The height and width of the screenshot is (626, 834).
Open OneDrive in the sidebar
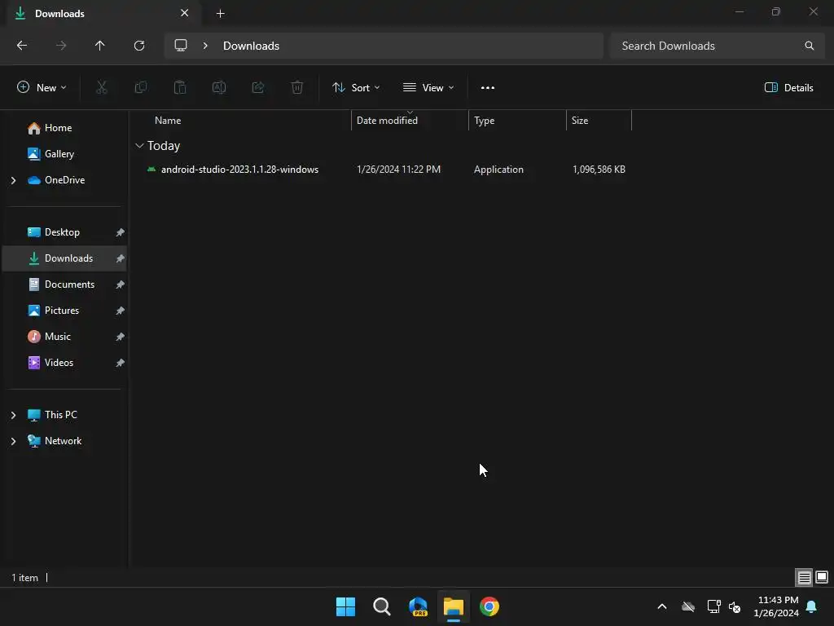pos(64,180)
